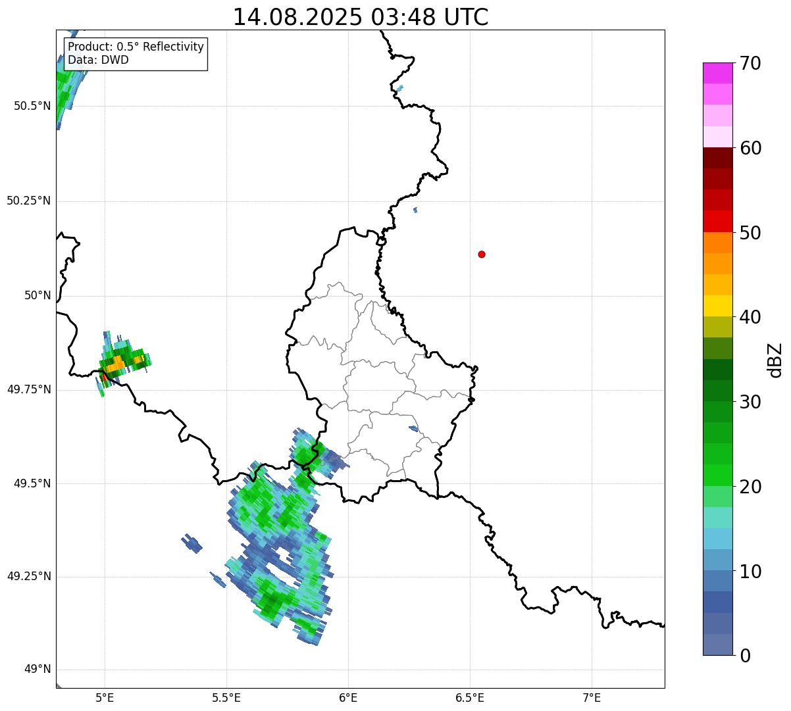
Task: Click the 49.25°N latitude label
Action: [x=29, y=576]
